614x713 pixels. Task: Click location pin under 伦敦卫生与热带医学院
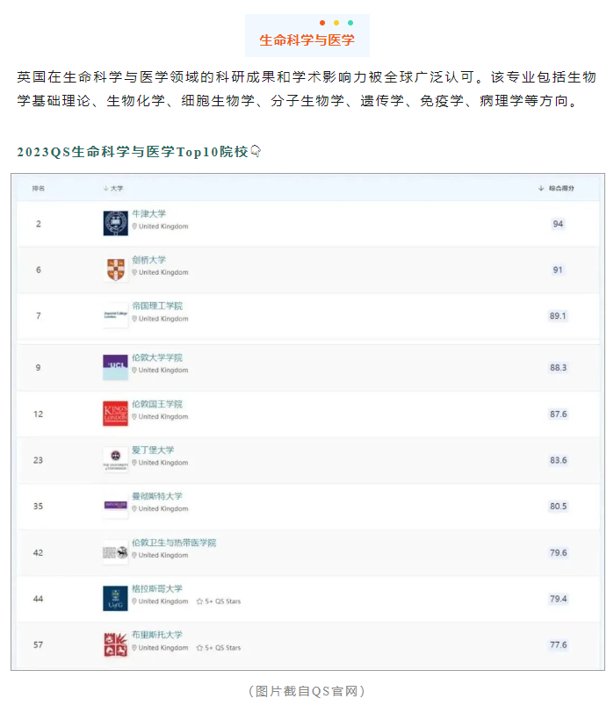click(134, 555)
